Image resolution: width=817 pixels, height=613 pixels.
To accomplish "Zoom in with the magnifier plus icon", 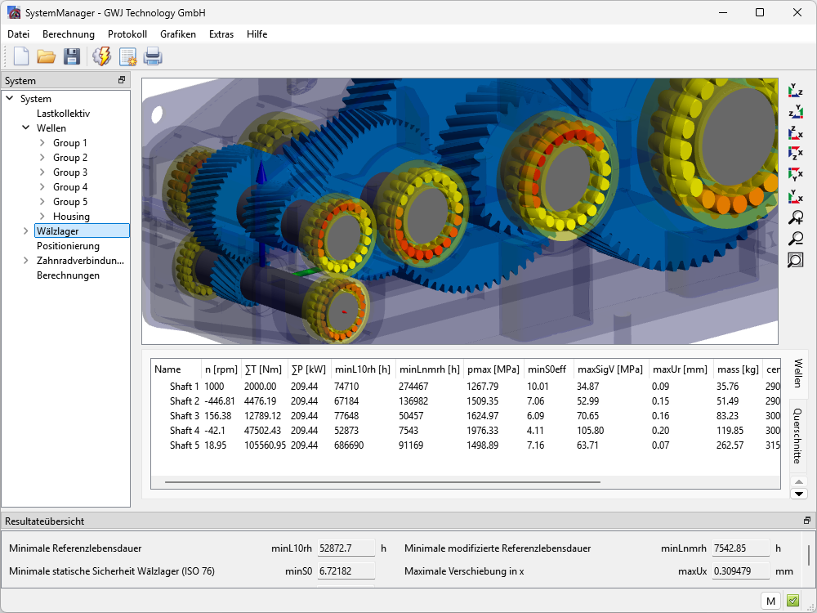I will coord(795,217).
